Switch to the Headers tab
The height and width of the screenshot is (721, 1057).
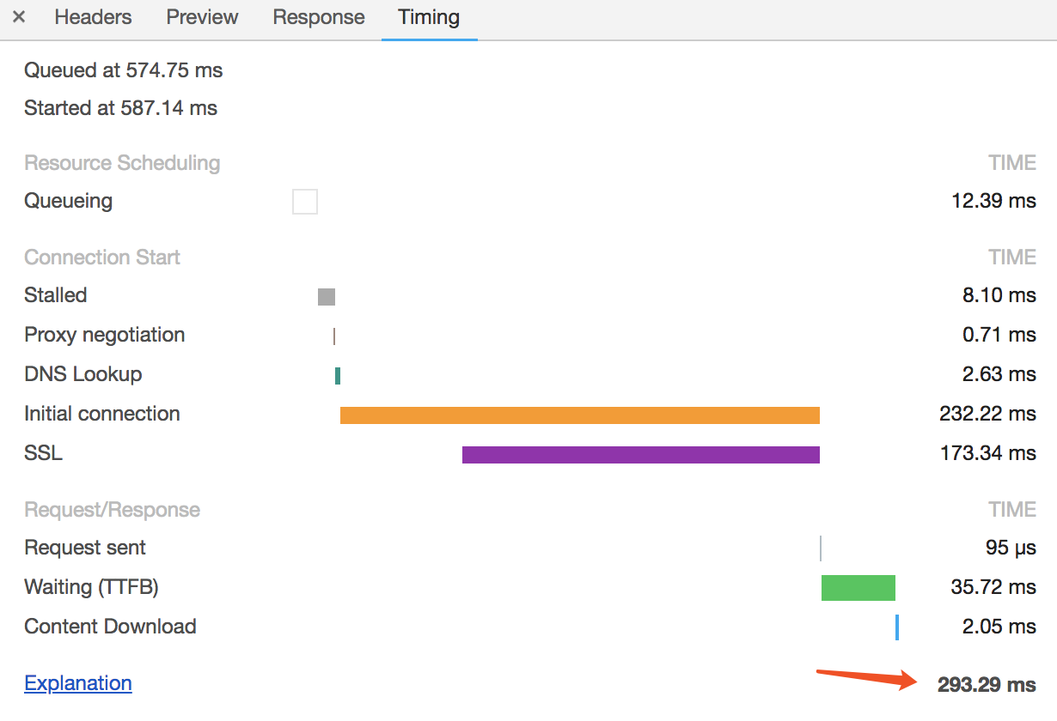[93, 17]
